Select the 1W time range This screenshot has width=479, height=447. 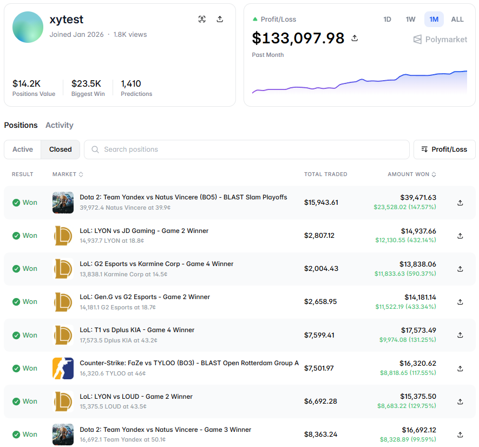click(x=410, y=20)
